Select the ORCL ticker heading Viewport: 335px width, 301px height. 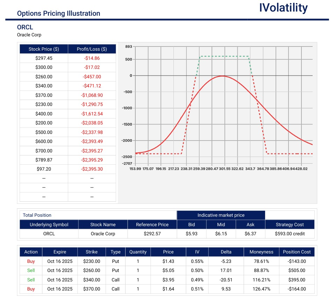pos(25,27)
